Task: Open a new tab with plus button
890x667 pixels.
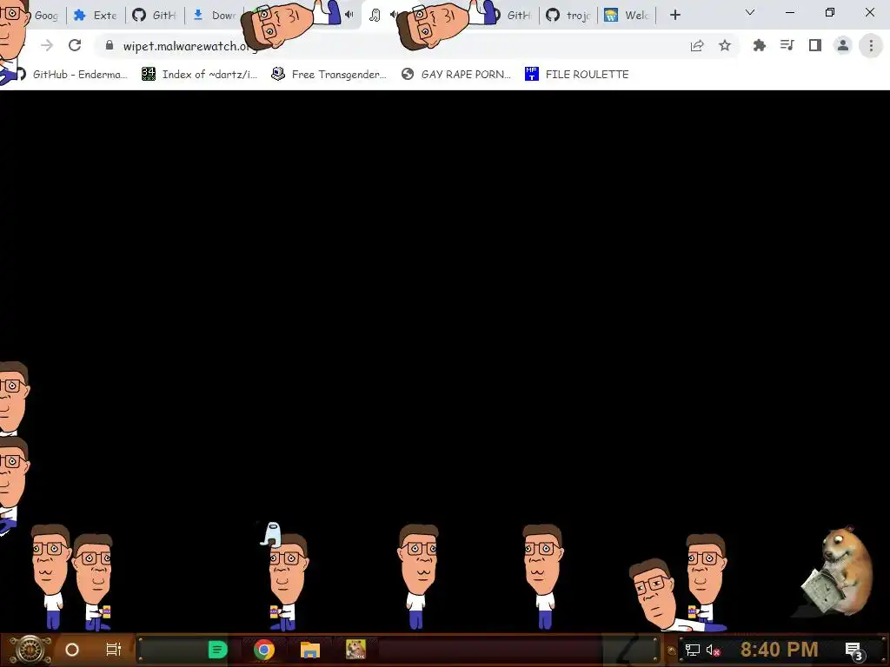Action: [674, 15]
